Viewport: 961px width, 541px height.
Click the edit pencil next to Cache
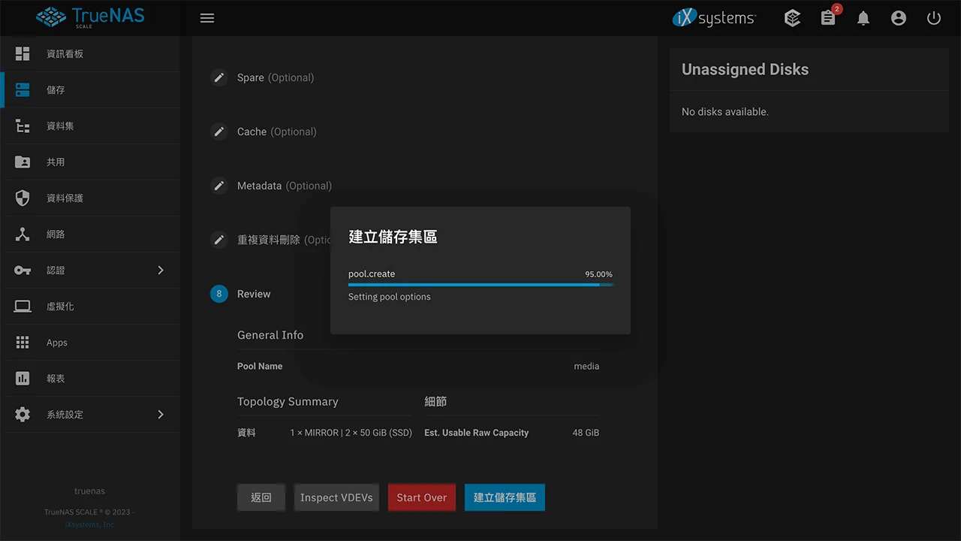(x=218, y=131)
